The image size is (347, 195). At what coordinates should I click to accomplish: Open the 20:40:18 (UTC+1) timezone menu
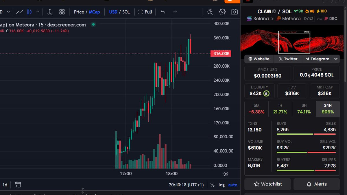tap(187, 185)
